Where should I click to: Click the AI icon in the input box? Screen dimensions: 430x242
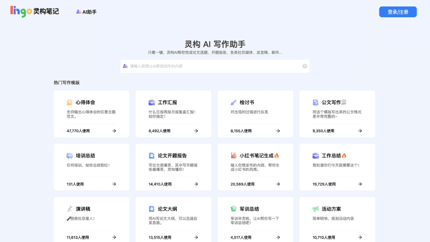(x=125, y=66)
